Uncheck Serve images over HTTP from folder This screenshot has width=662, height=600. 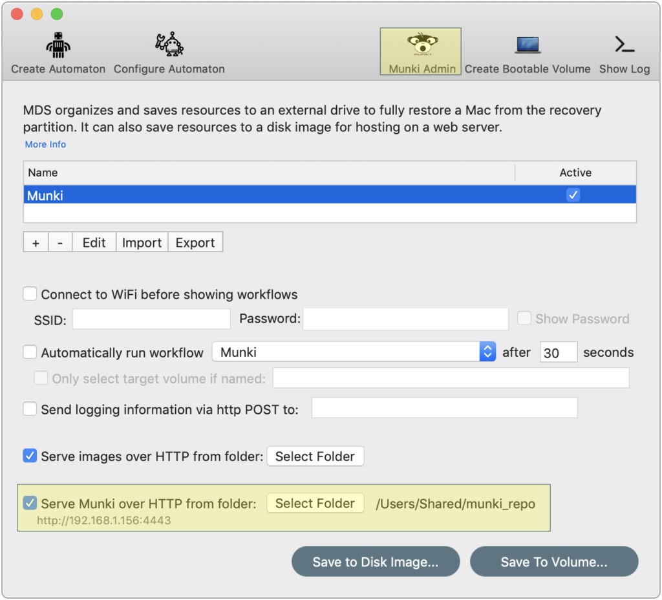point(30,456)
